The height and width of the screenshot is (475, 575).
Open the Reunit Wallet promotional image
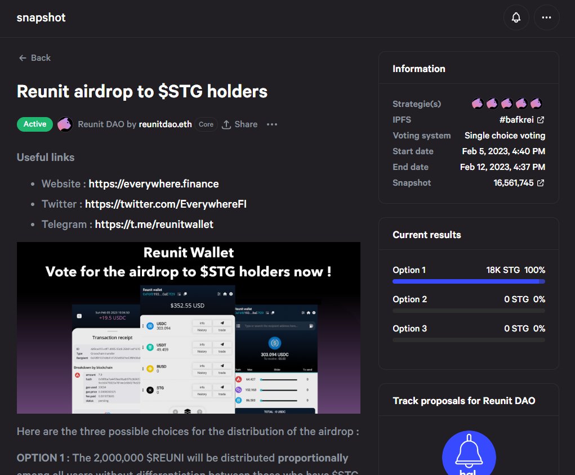(x=188, y=328)
